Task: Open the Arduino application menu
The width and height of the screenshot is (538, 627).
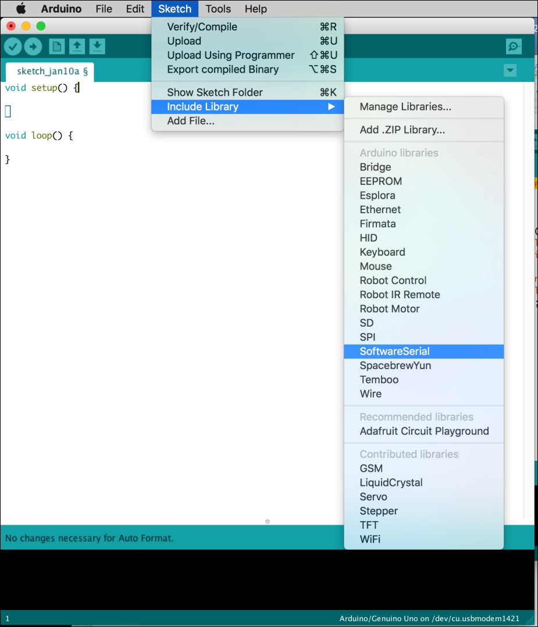Action: point(61,9)
